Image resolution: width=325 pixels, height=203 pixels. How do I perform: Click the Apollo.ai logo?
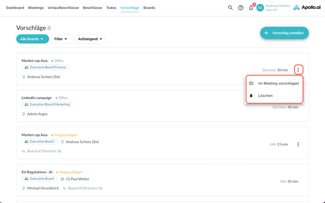tap(307, 8)
